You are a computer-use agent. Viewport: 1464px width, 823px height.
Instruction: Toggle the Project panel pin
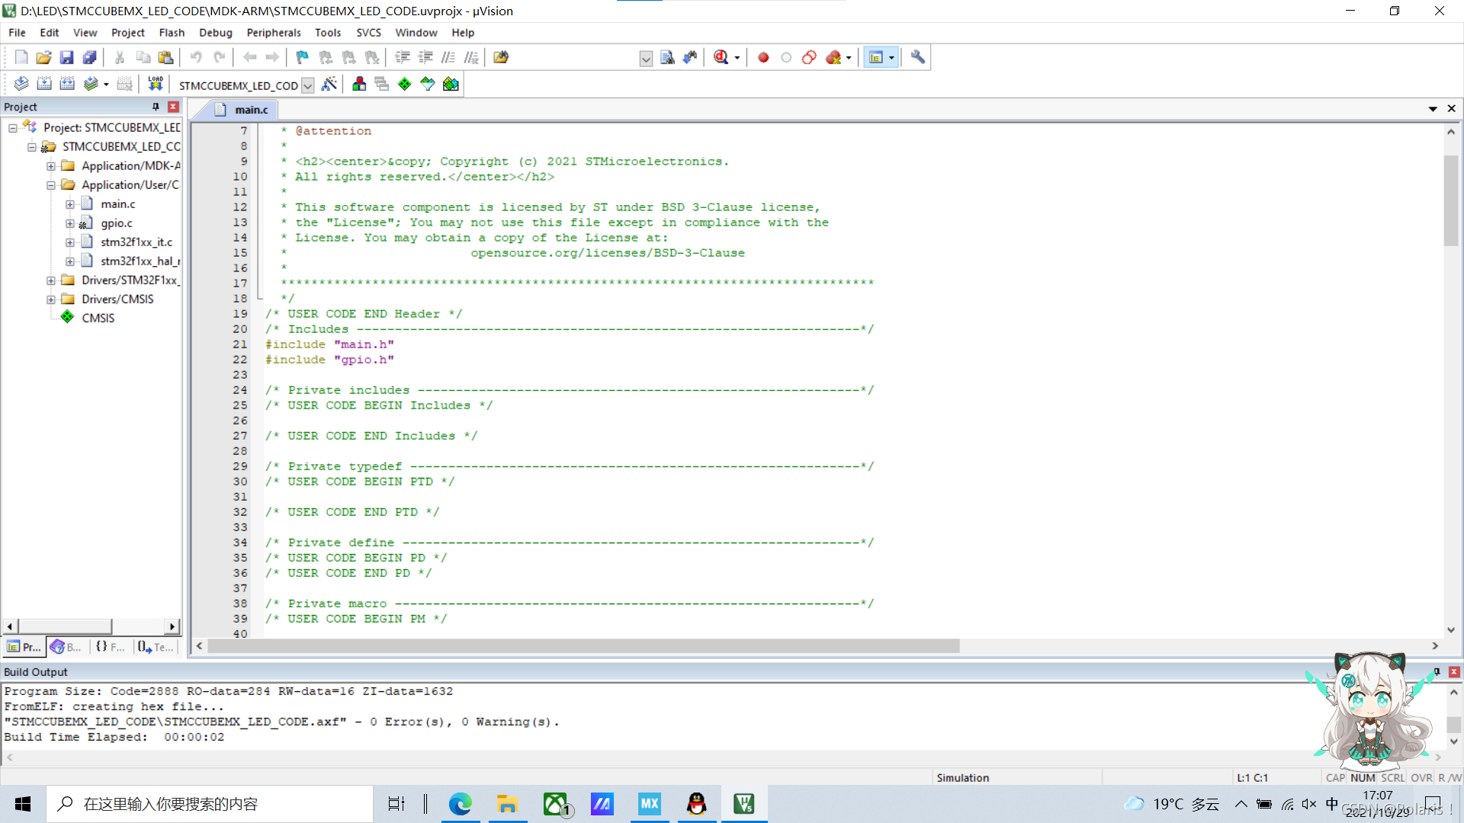tap(156, 107)
